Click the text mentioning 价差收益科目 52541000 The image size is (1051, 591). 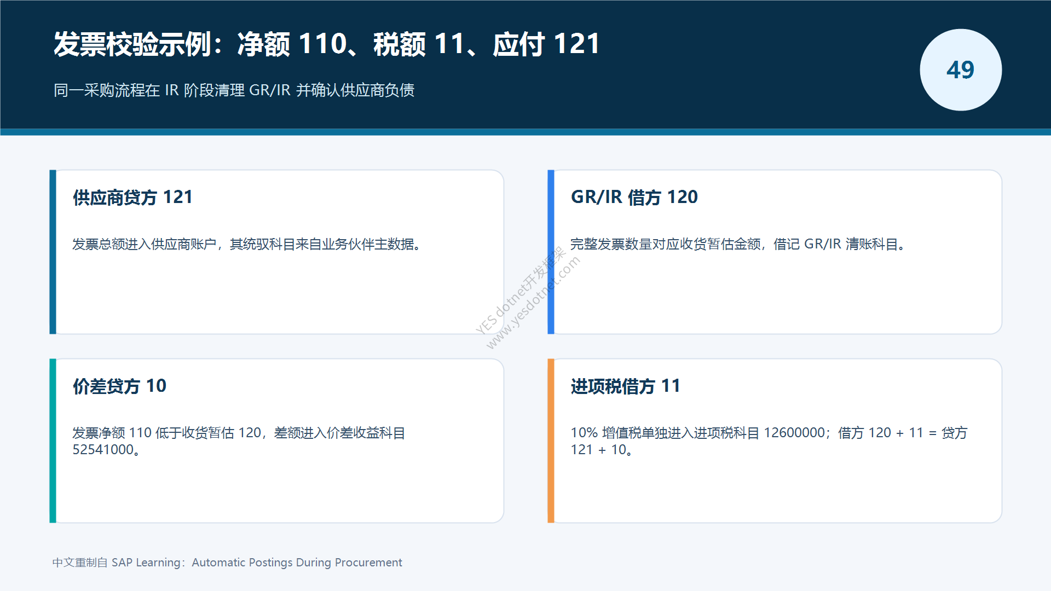coord(239,441)
